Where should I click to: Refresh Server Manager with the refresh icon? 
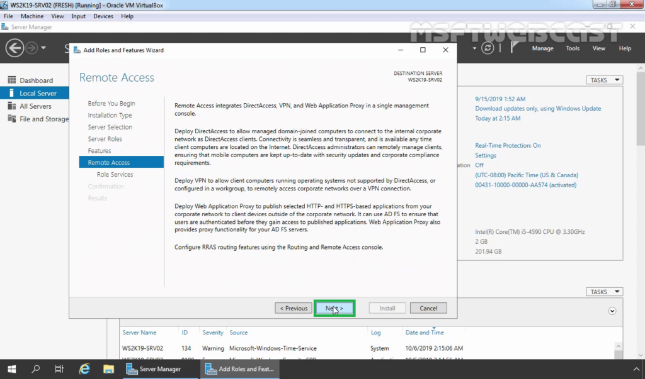[x=488, y=48]
